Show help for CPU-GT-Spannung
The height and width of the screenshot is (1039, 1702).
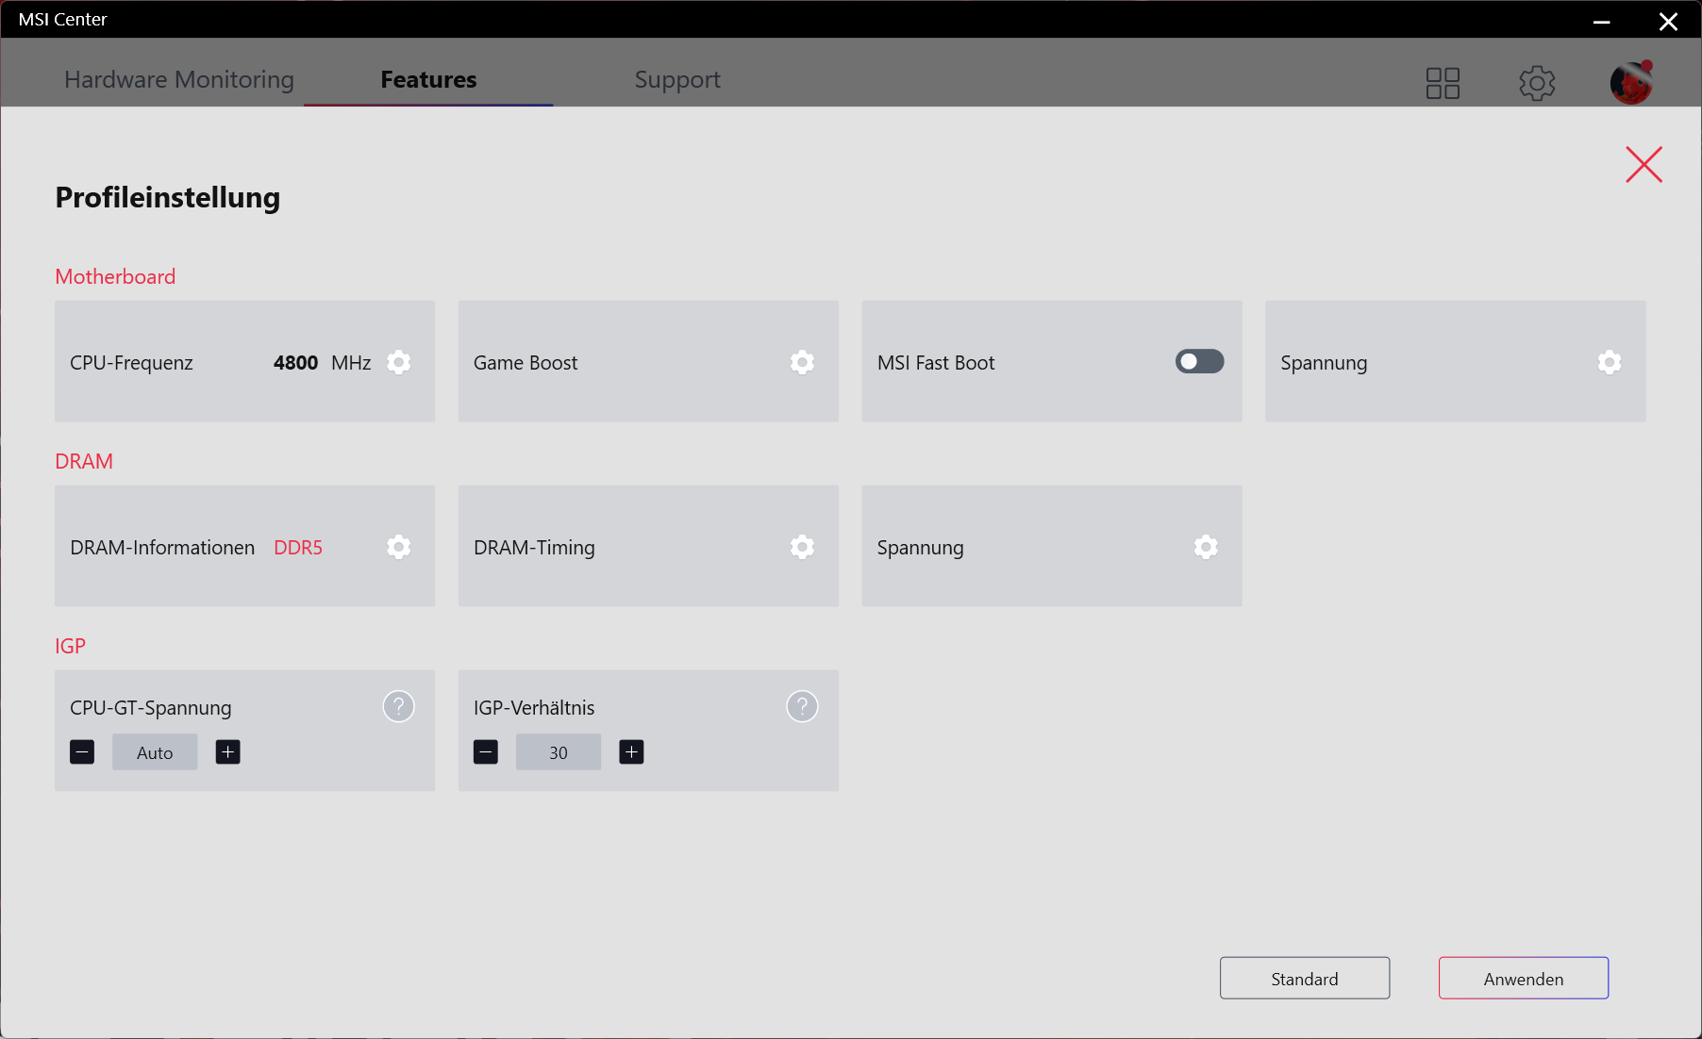tap(399, 706)
